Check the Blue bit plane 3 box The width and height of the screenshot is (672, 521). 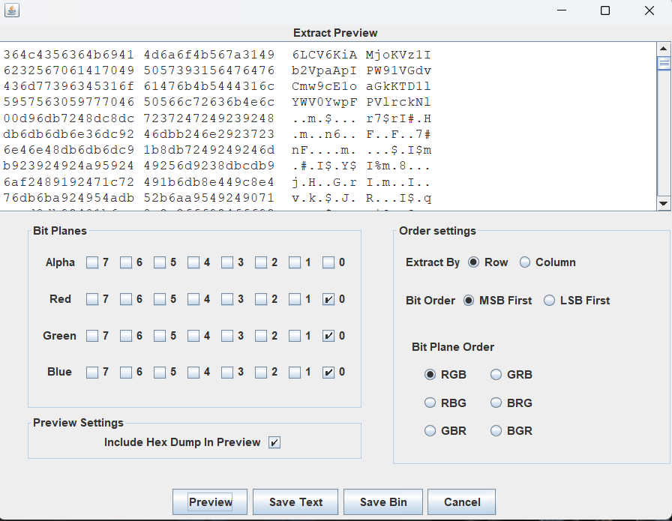pyautogui.click(x=227, y=373)
